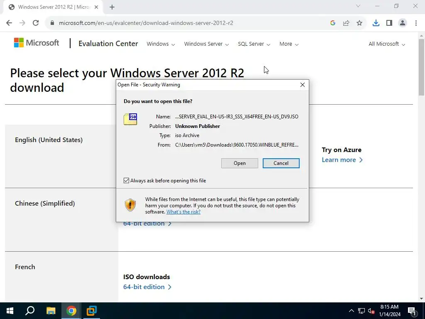The height and width of the screenshot is (319, 425).
Task: Click the file name ending in DV9.ISO
Action: point(237,117)
